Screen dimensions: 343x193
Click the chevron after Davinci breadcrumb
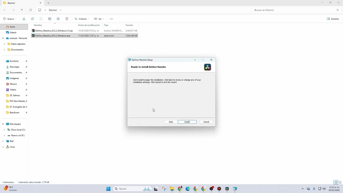pyautogui.click(x=61, y=10)
